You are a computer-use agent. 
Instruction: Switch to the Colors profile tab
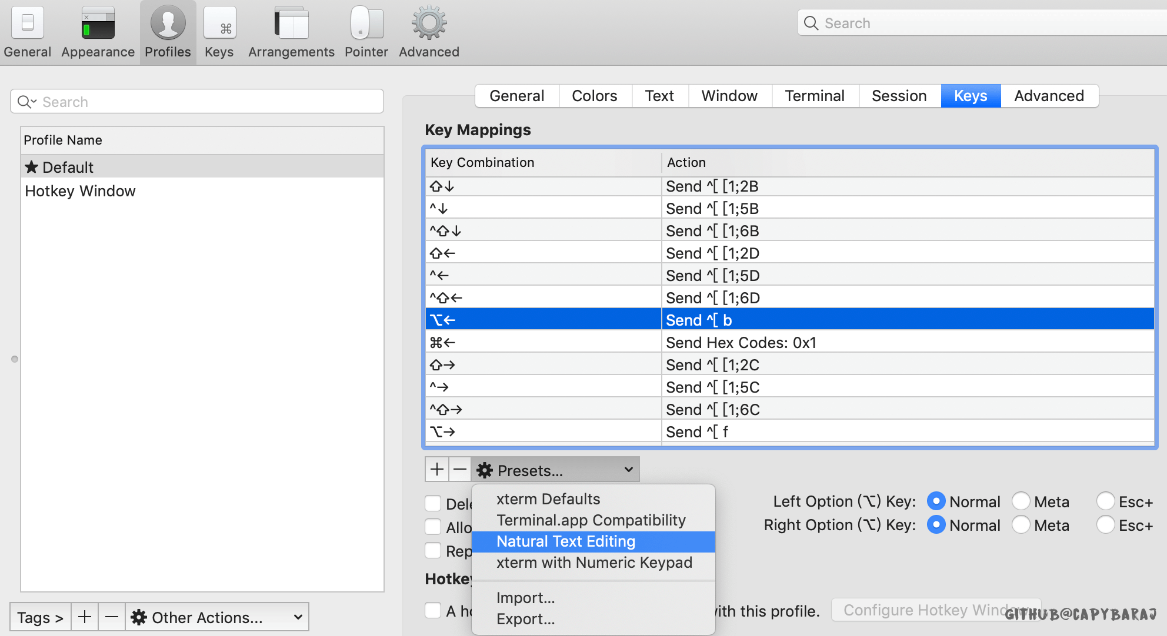point(594,96)
